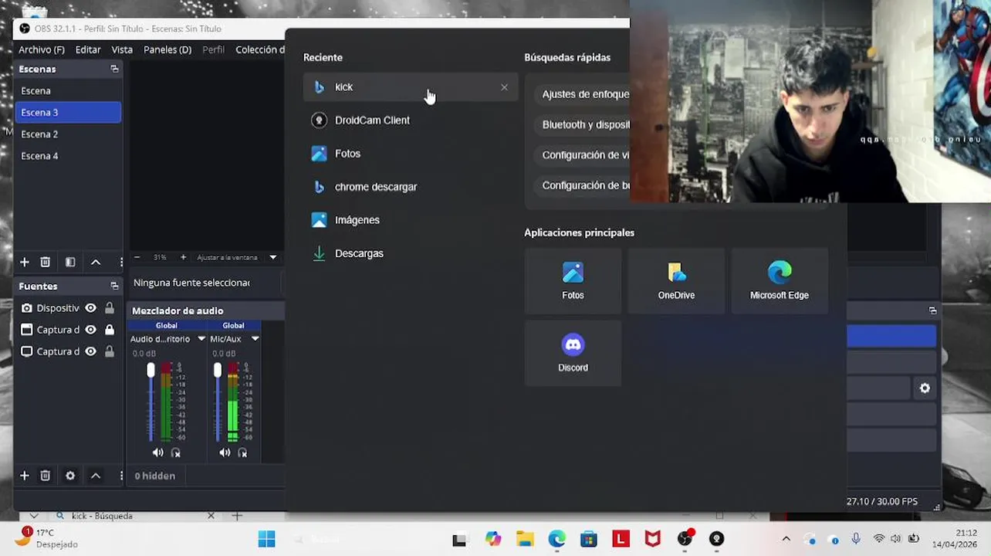Show hidden system tray icons chevron
The width and height of the screenshot is (991, 556).
786,539
